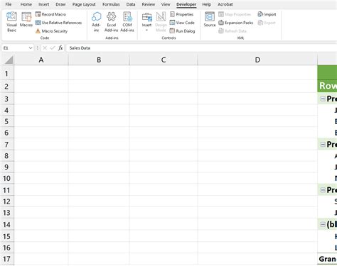
Task: Open the Acrobat tab
Action: tap(225, 4)
